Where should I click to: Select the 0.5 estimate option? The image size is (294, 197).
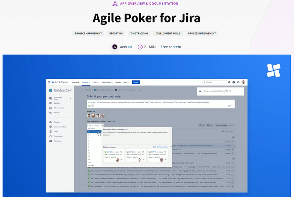click(x=94, y=135)
